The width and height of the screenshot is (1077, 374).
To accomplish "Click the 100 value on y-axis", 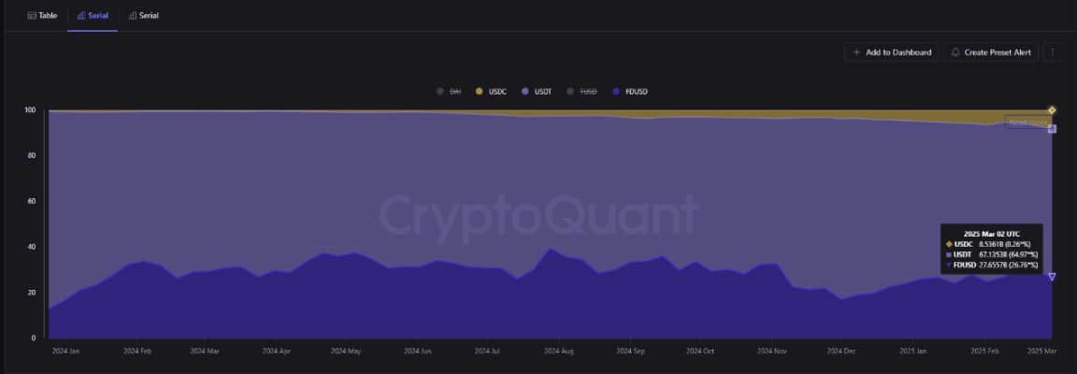I will click(30, 110).
